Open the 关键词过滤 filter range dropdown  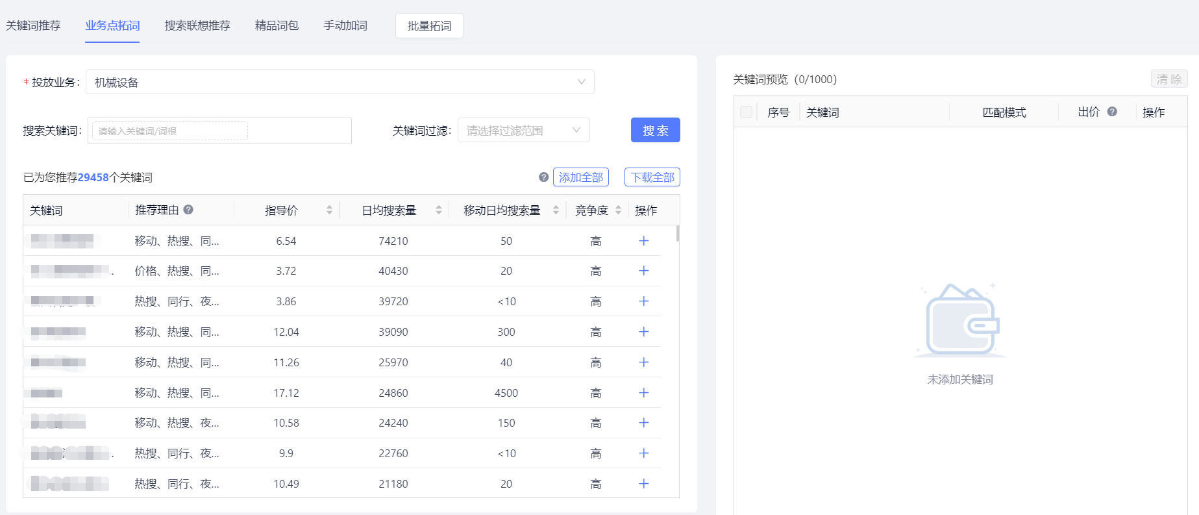pyautogui.click(x=524, y=130)
